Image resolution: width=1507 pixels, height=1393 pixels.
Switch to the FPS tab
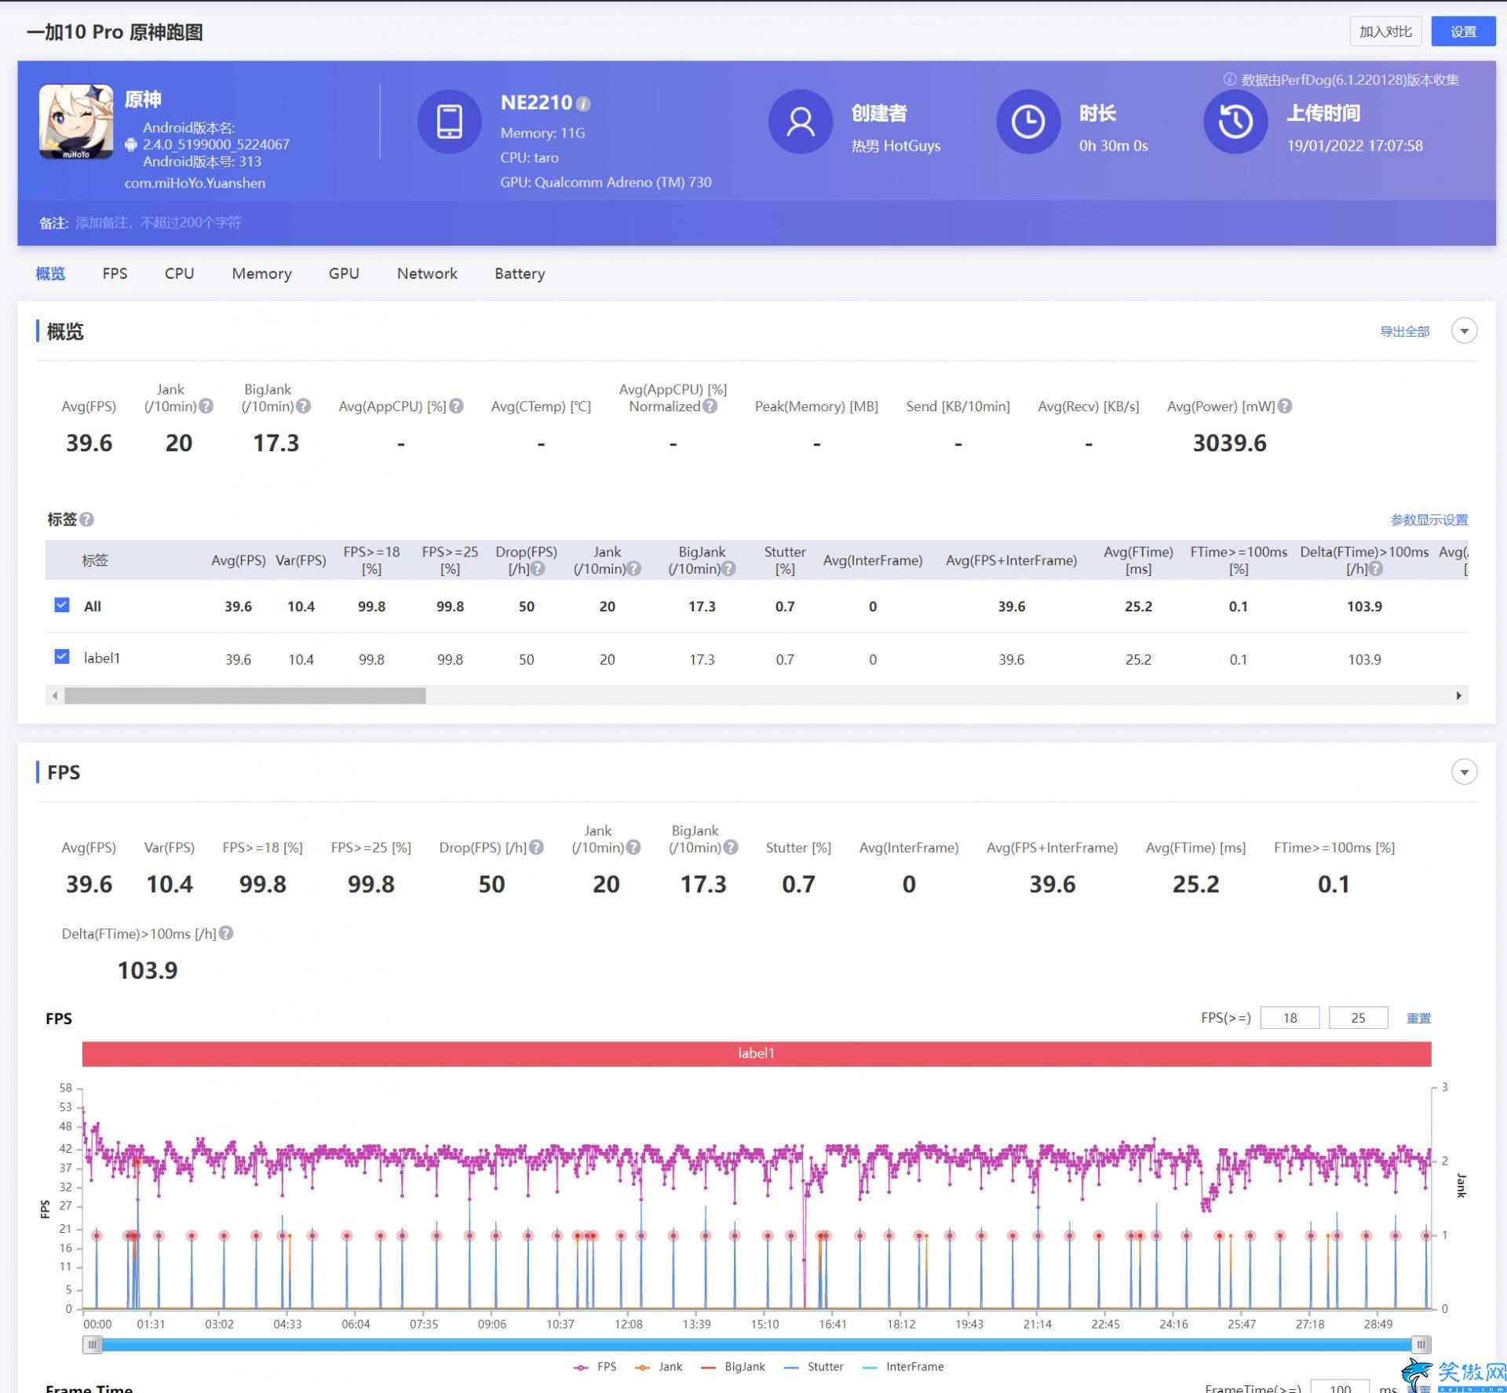115,274
